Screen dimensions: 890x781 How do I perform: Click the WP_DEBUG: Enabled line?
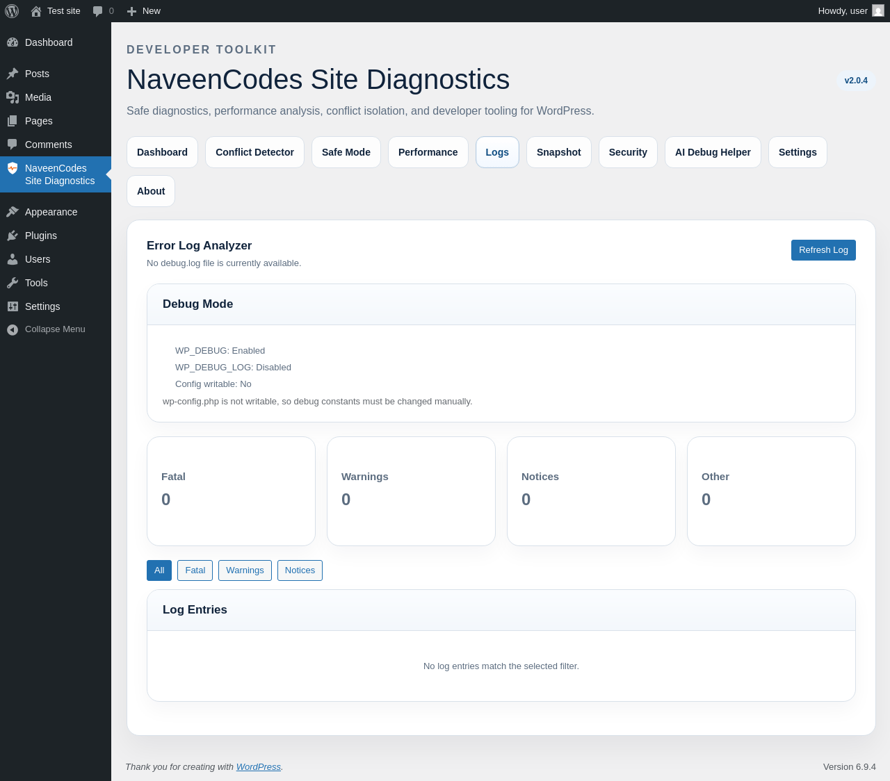pos(220,351)
